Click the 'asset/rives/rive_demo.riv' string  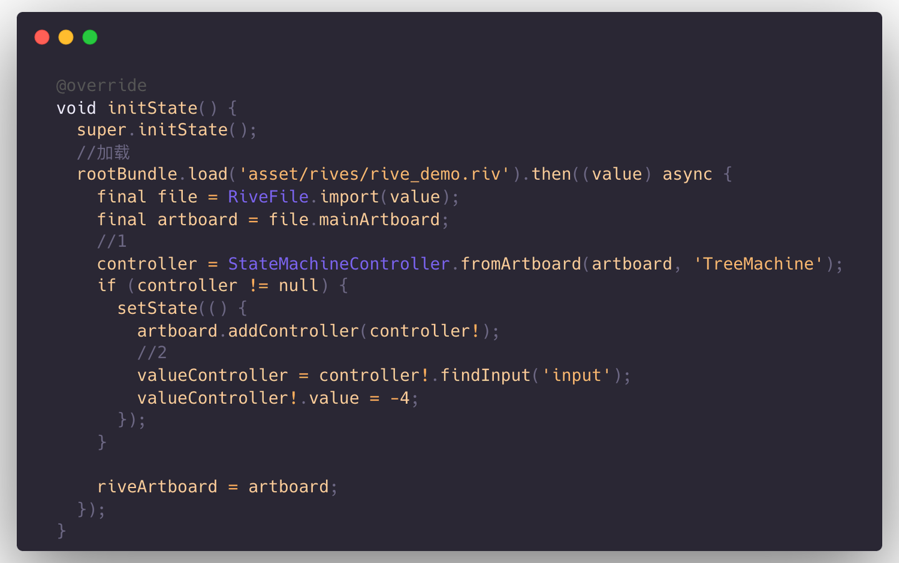click(x=374, y=174)
